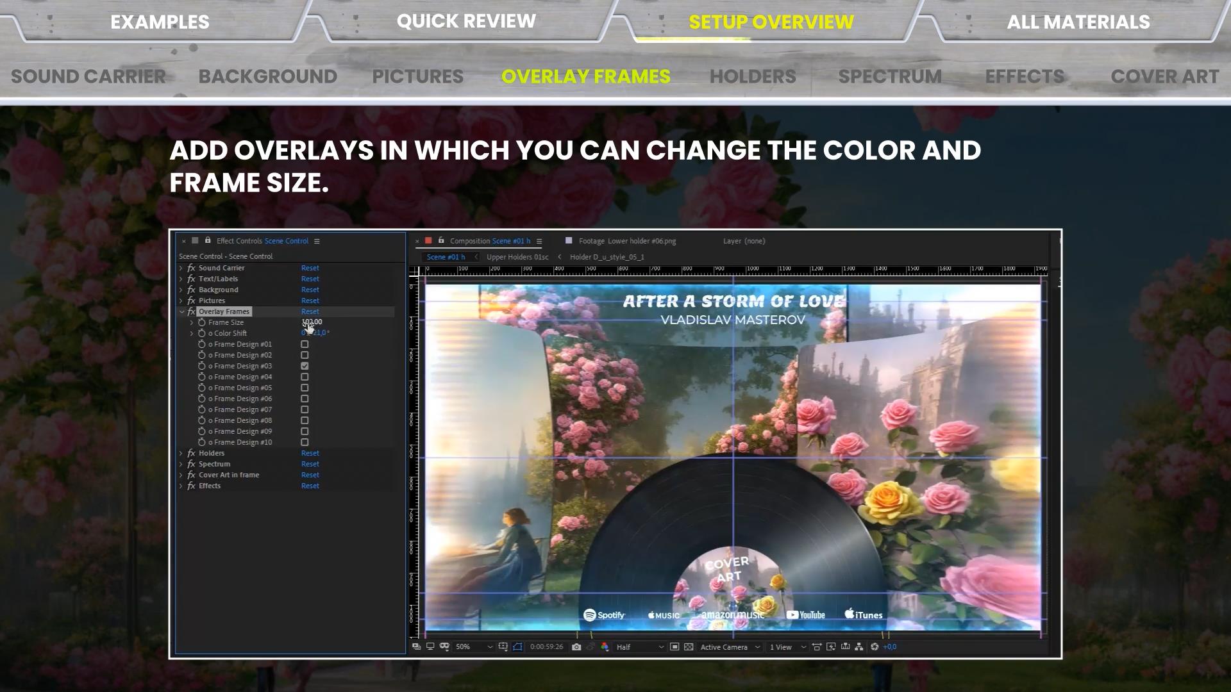Screen dimensions: 1231x692
Task: Click the Frame Design #05 stopwatch
Action: pyautogui.click(x=202, y=388)
